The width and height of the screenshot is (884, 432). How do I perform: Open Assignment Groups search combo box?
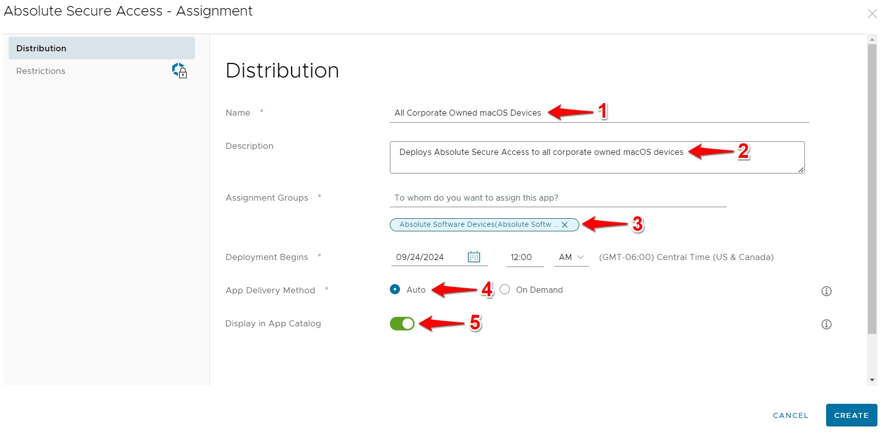pos(558,198)
